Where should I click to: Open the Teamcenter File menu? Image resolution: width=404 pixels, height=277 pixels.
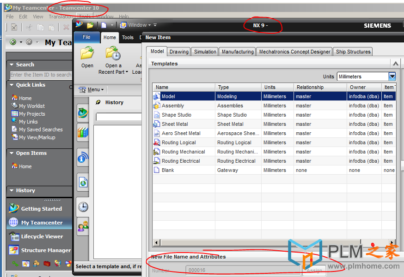(10, 17)
